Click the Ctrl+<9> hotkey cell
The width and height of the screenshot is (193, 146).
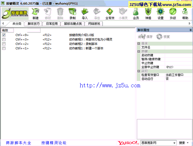pos(22,35)
